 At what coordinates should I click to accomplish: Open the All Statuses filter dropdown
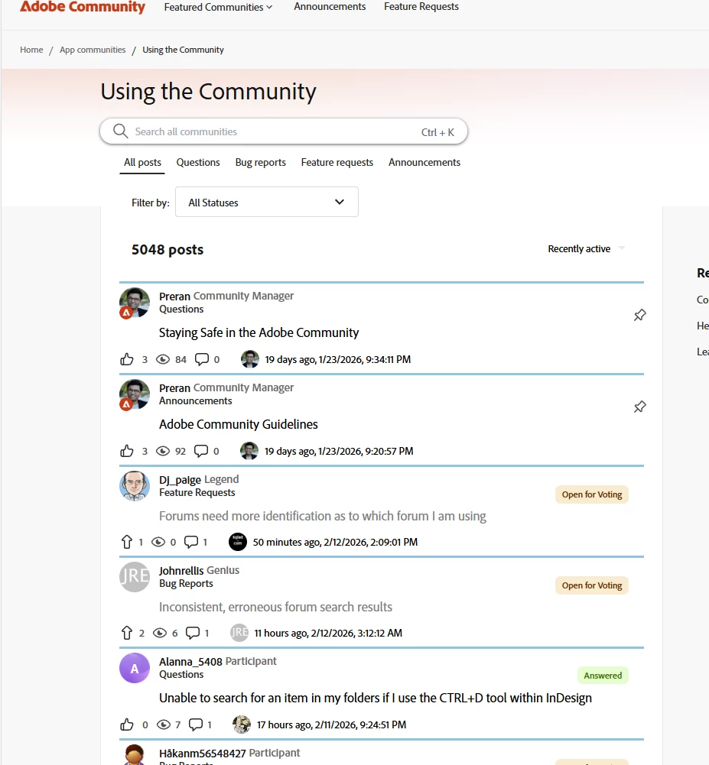coord(267,202)
